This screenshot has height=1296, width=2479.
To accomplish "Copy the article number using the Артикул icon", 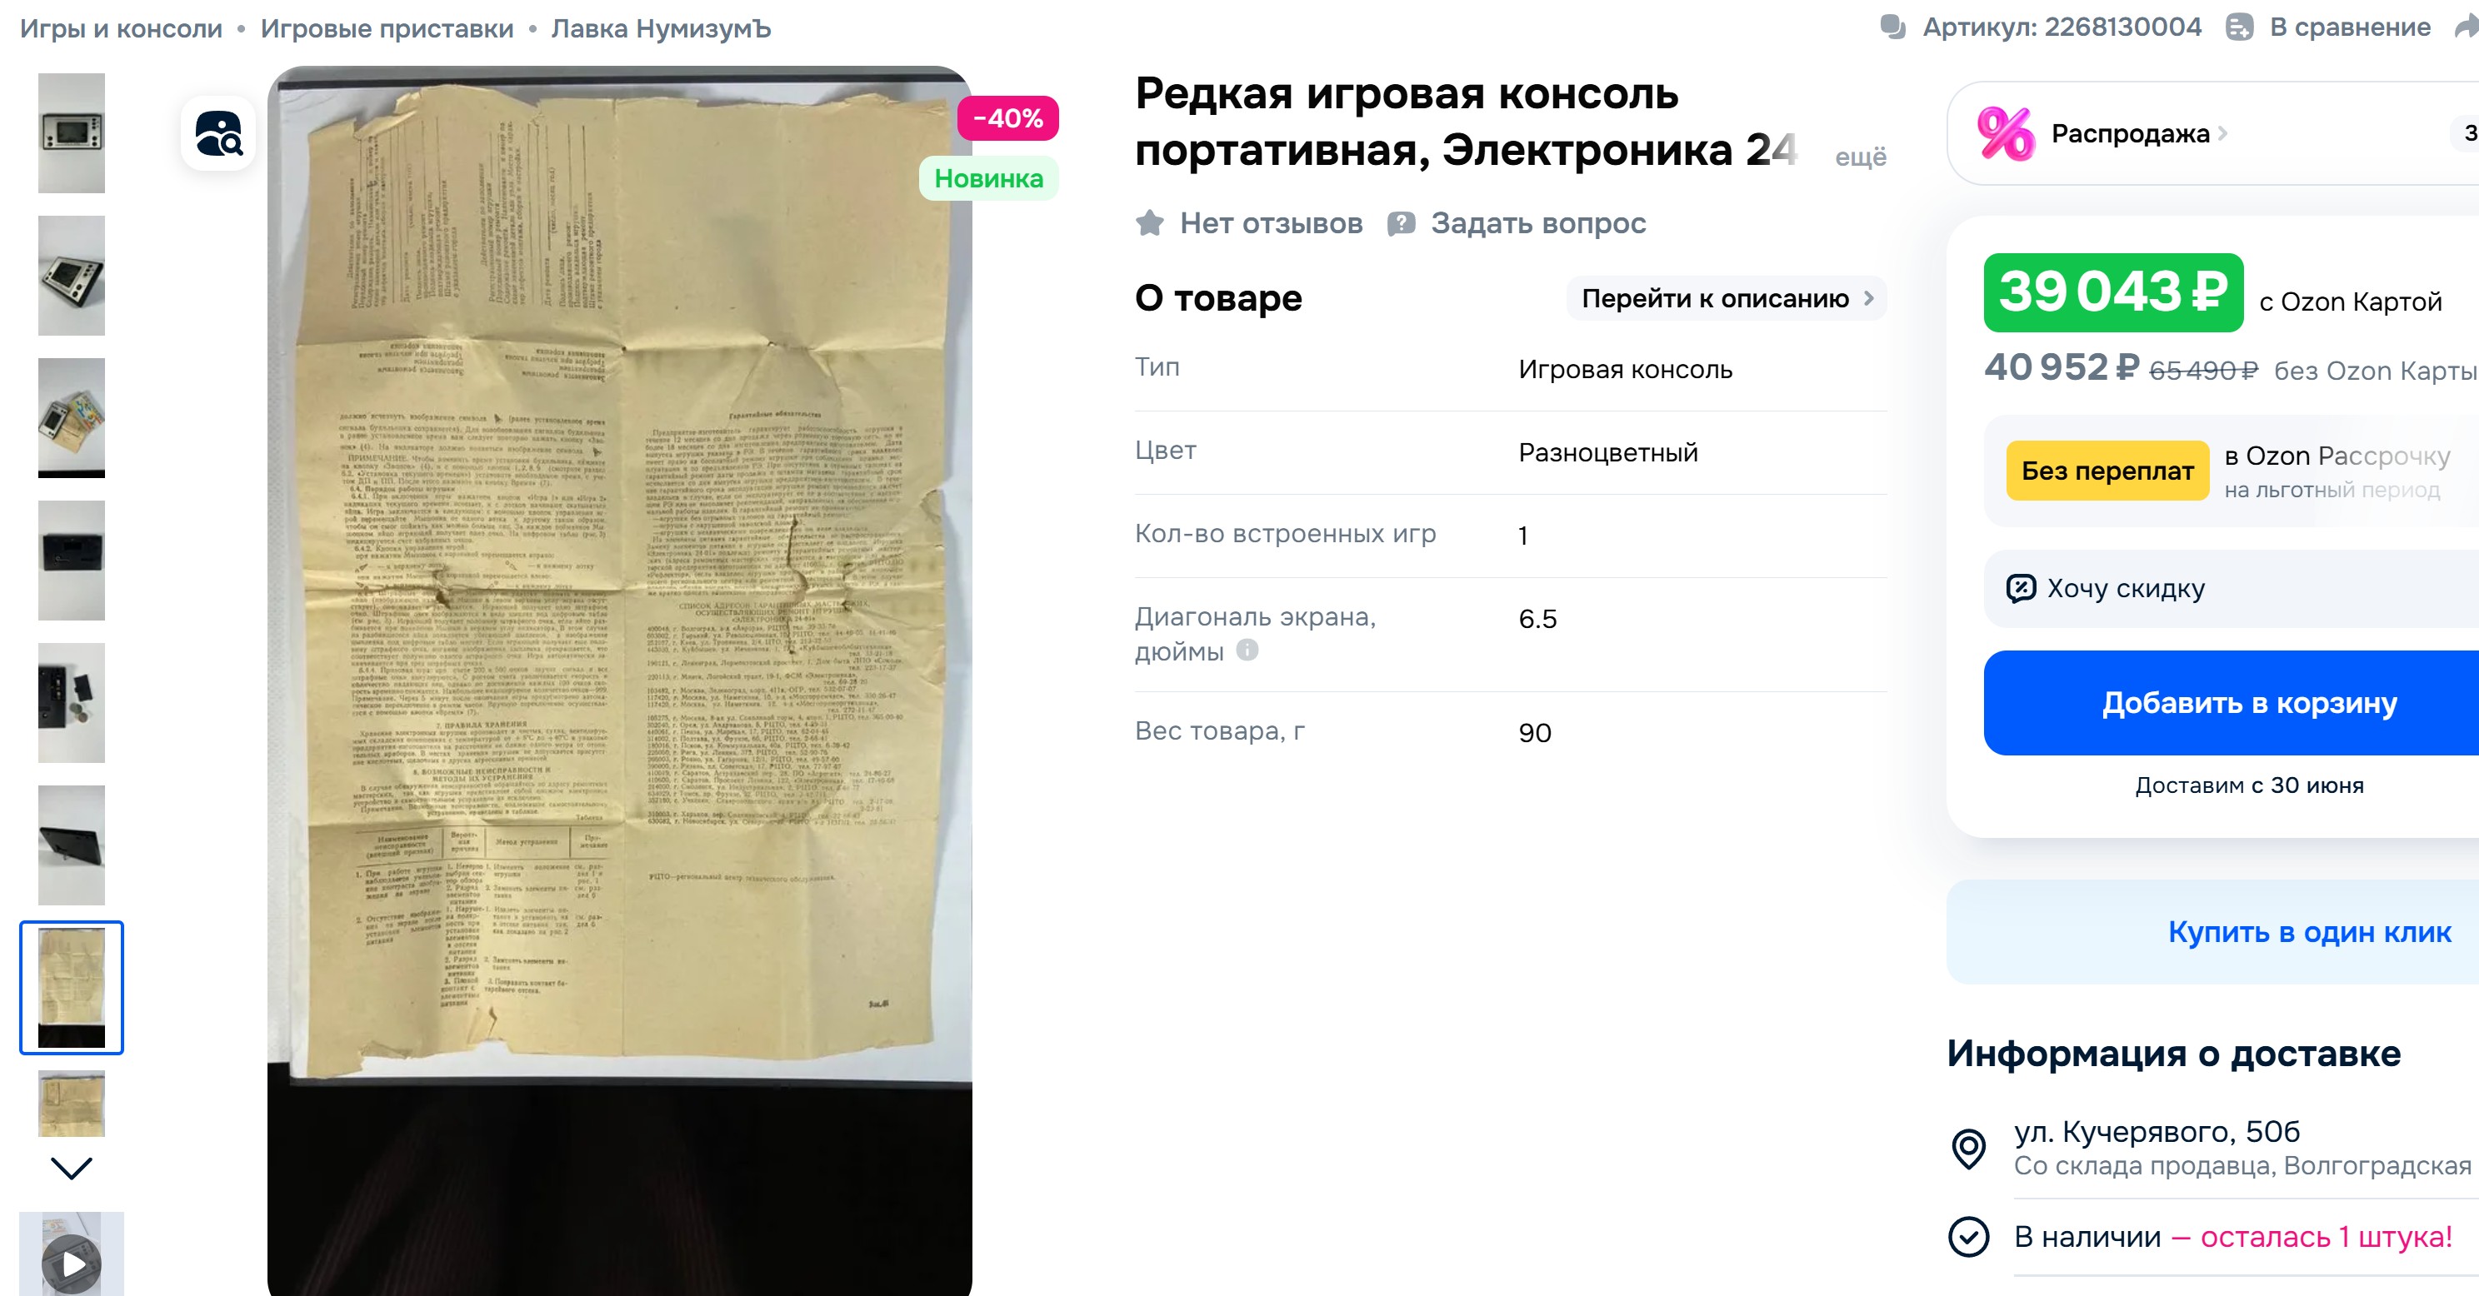I will pos(1893,27).
